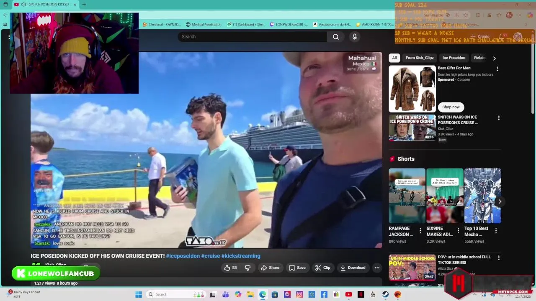Open options for RAMPAGE JACKSON short
The width and height of the screenshot is (536, 301).
420,230
